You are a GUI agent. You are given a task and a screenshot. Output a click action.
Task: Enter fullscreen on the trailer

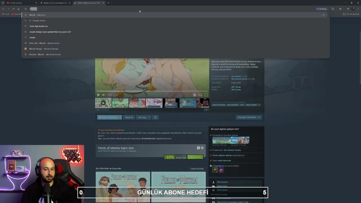[206, 95]
